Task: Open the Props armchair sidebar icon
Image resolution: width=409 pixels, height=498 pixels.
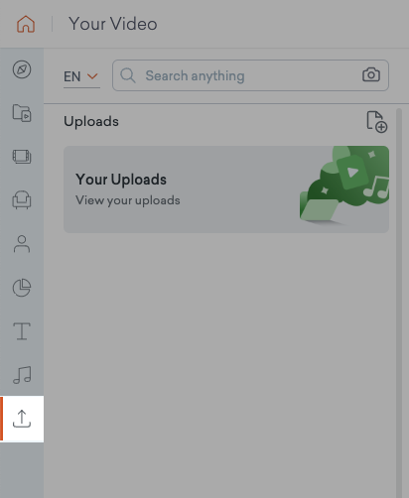Action: (x=22, y=200)
